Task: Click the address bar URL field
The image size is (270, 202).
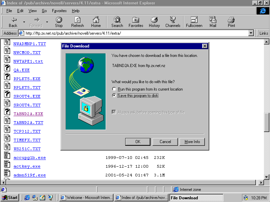Action: tap(133, 33)
